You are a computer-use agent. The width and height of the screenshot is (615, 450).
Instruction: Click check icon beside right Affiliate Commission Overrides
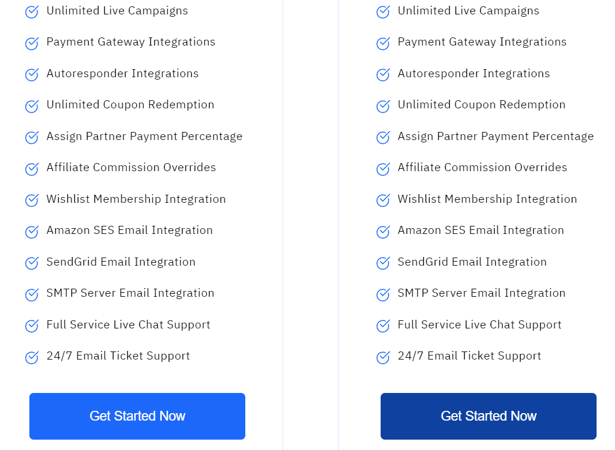pos(383,169)
